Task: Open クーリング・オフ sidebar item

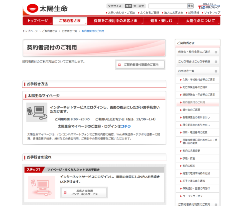Action: point(198,196)
